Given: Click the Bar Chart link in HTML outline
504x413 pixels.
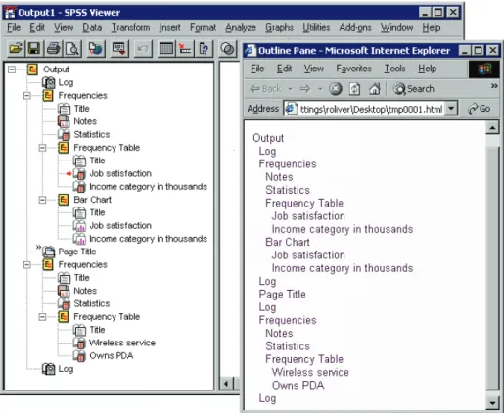Looking at the screenshot, I should click(288, 242).
